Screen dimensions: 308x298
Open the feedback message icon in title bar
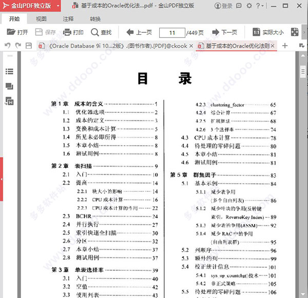coord(239,6)
